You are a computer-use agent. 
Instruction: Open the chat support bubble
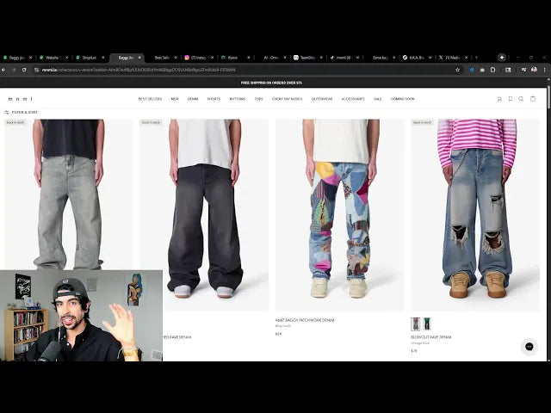529,347
